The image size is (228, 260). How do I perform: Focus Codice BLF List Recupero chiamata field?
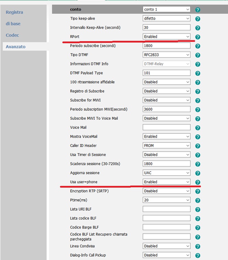coord(167,237)
